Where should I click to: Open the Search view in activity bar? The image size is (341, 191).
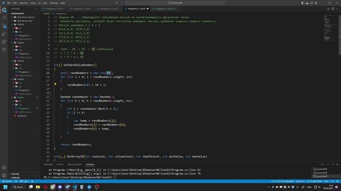coord(4,18)
